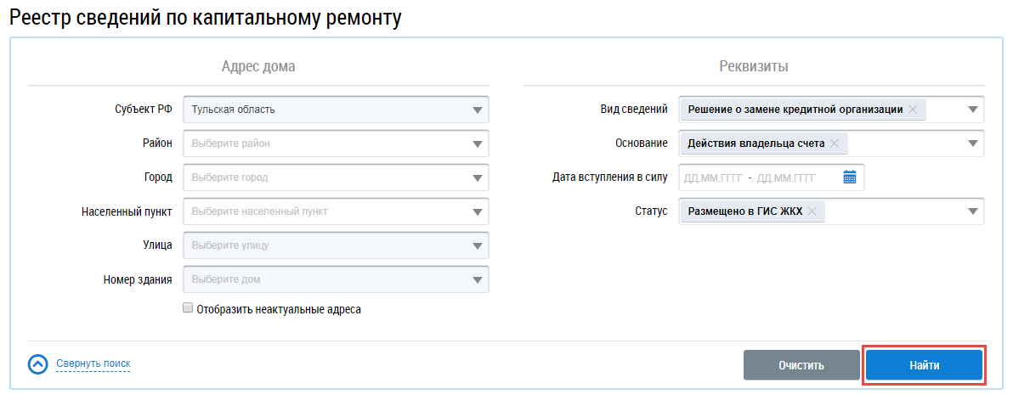The image size is (1013, 400).
Task: Expand the Населенный пункт dropdown
Action: click(477, 211)
